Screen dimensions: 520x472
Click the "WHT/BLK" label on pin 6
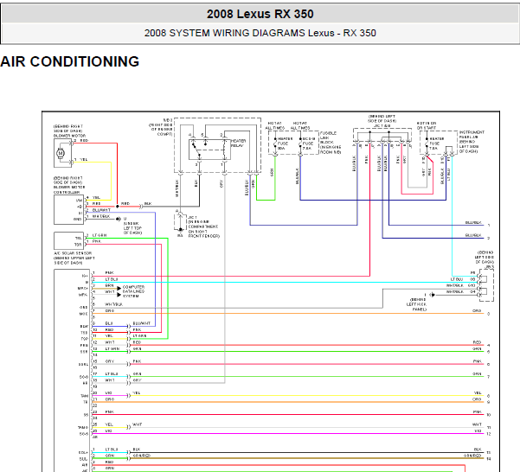pos(113,304)
